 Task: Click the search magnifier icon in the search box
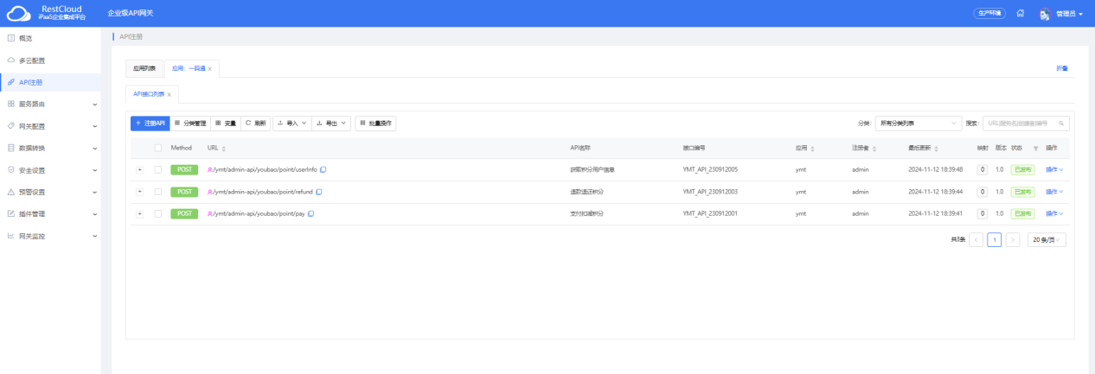(1062, 124)
